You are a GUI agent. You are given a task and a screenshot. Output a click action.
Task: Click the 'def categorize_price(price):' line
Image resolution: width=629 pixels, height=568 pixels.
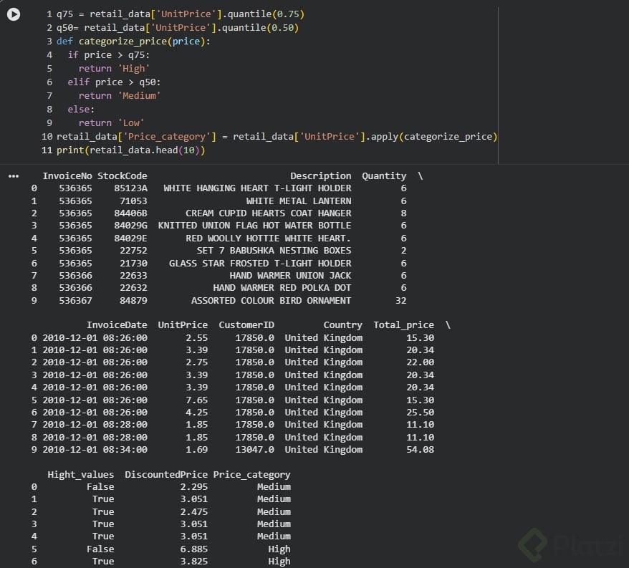point(133,42)
